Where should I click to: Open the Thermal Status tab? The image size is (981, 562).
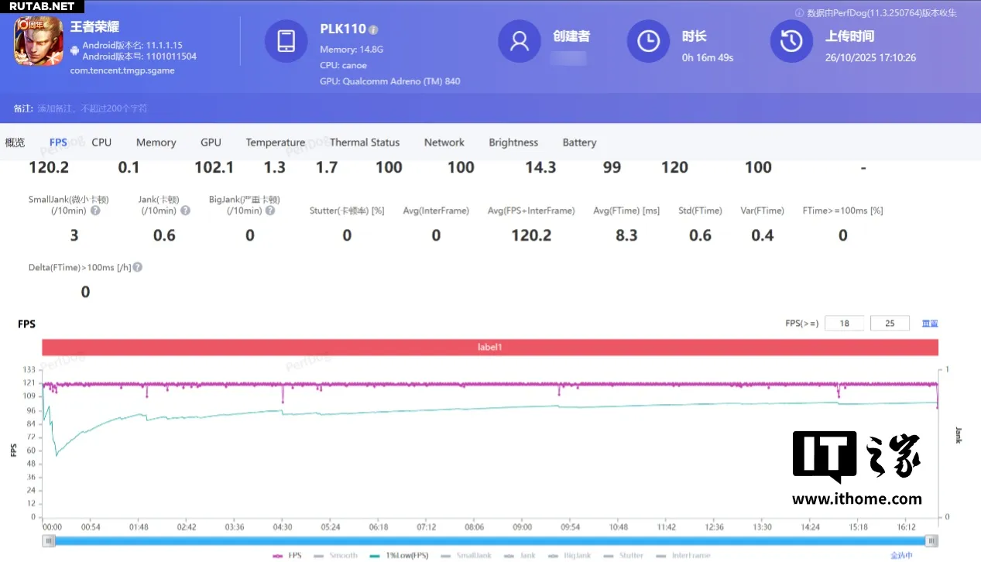point(365,142)
